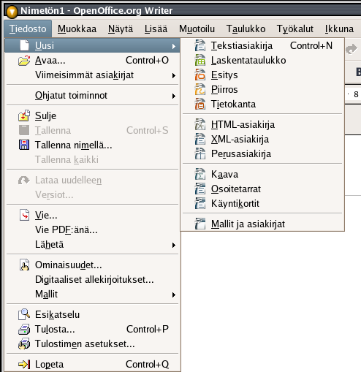Screen dimensions: 361x372
Task: Select Piirros from the new submenu
Action: click(262, 89)
